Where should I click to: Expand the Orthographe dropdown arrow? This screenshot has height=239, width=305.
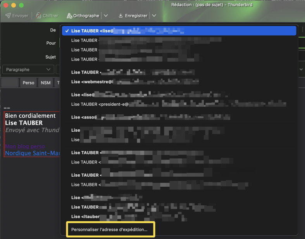[x=106, y=15]
